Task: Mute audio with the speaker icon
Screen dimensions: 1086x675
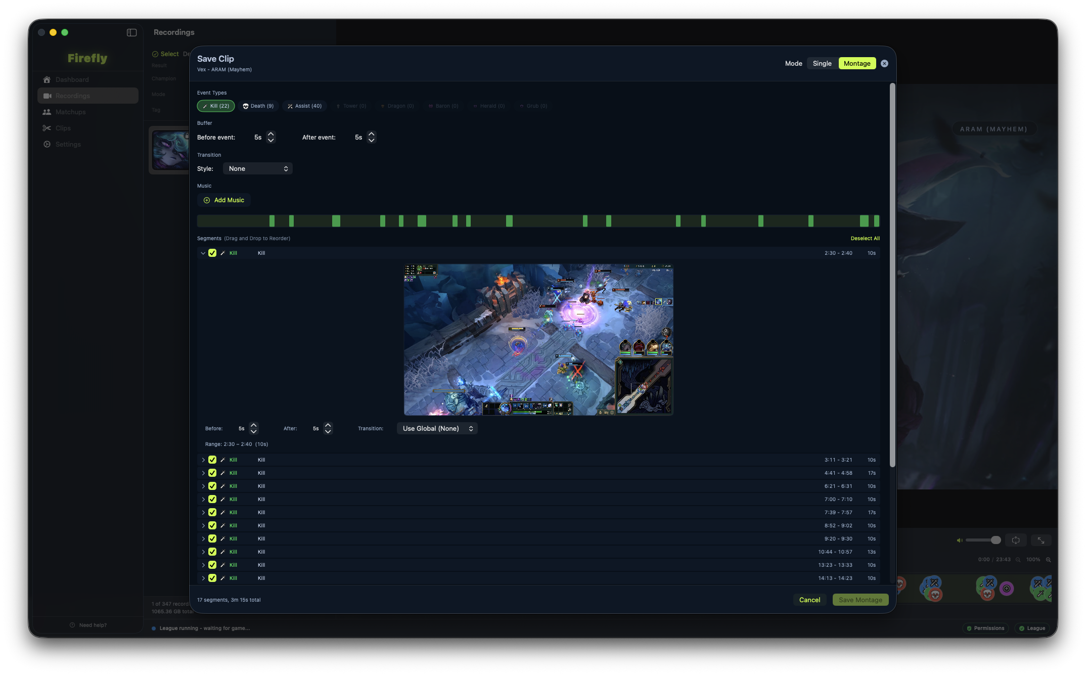Action: [x=959, y=540]
